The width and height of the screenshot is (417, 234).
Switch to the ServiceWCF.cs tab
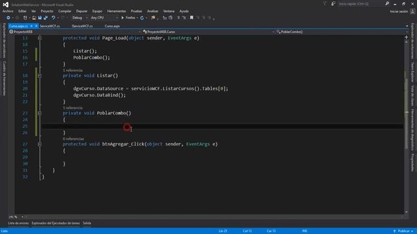pyautogui.click(x=50, y=26)
